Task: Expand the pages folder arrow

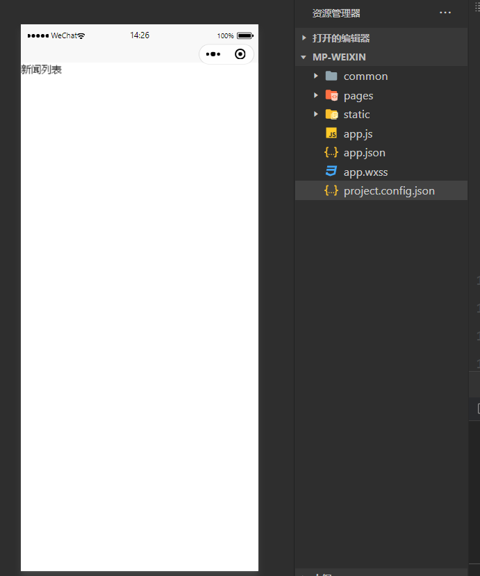Action: [316, 95]
